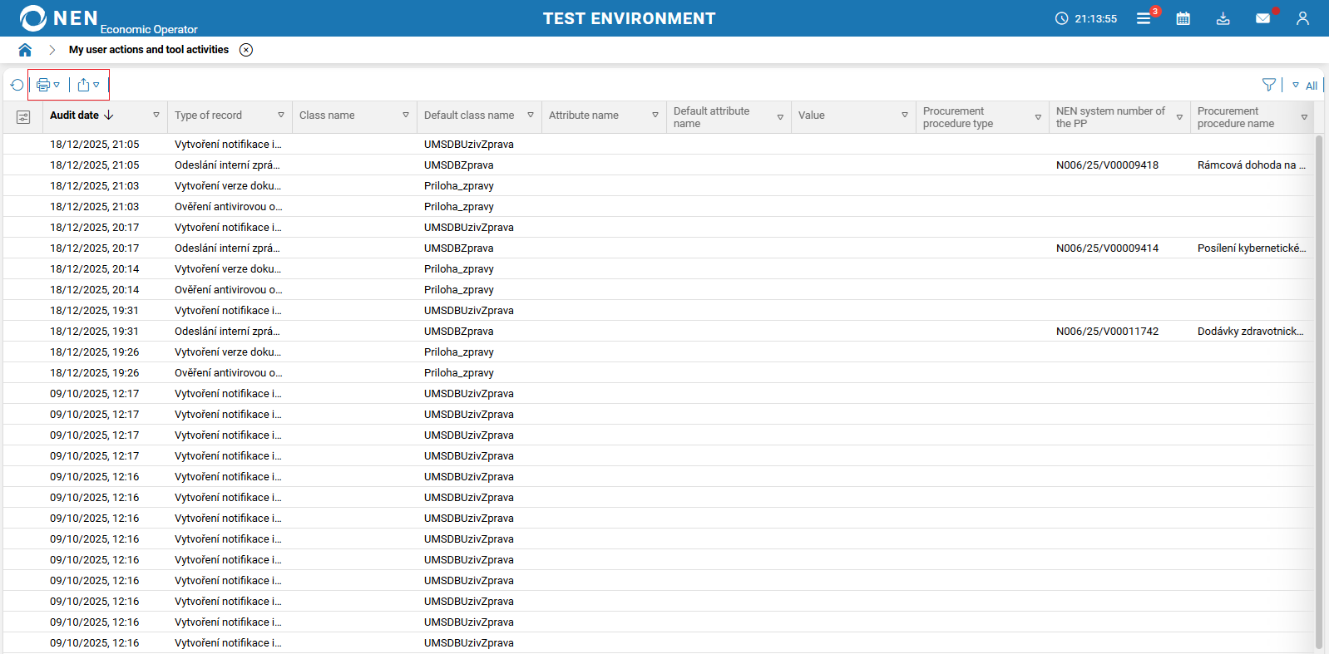The height and width of the screenshot is (654, 1329).
Task: Sort by Class name header
Action: click(x=327, y=116)
